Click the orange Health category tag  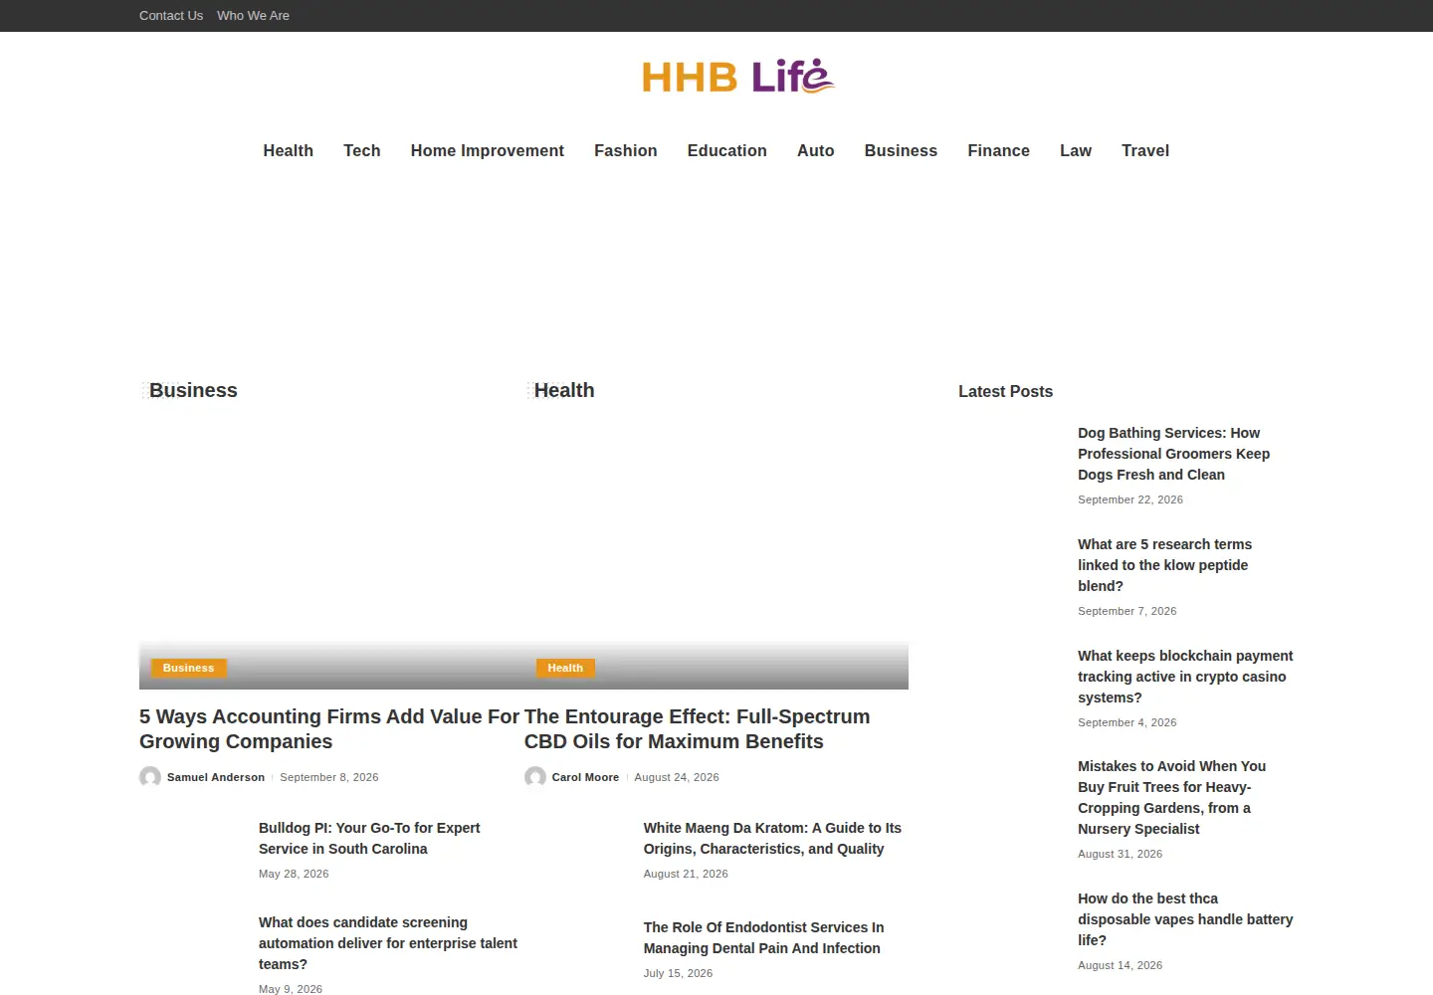[x=565, y=668]
